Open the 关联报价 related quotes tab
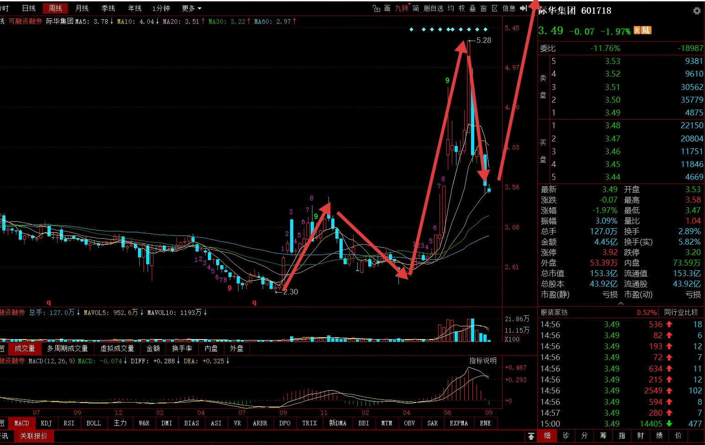 click(34, 436)
